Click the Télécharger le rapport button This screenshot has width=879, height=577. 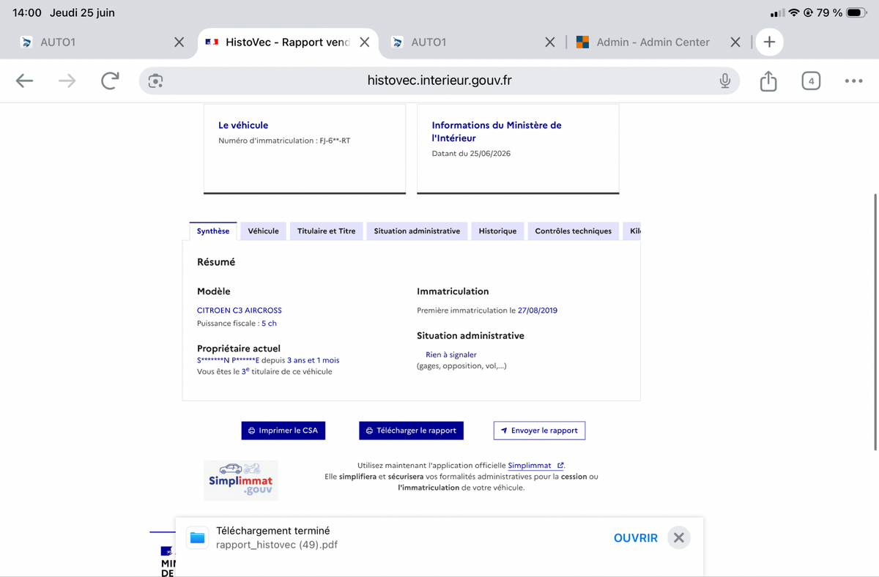[411, 431]
